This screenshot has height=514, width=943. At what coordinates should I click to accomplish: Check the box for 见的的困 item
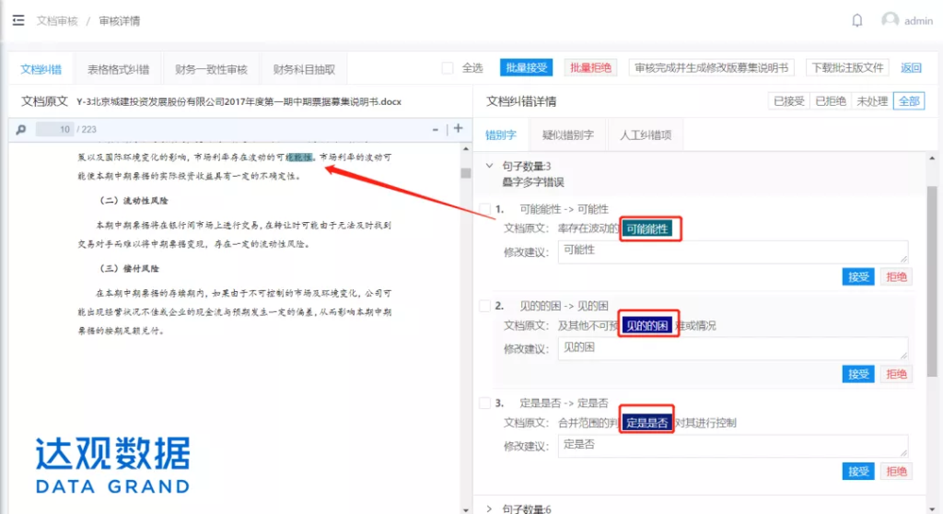coord(485,306)
